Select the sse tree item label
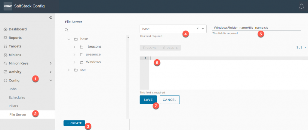The image size is (308, 130). pos(83,70)
